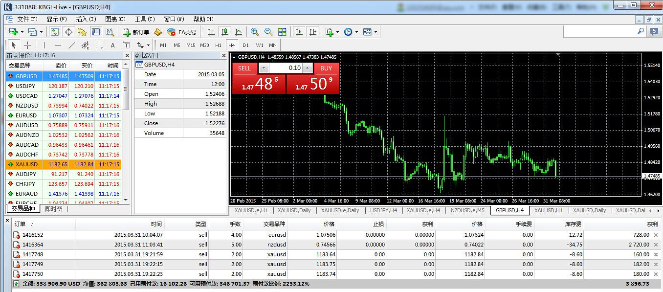
Task: Click the zoom out magnifier icon
Action: click(268, 32)
